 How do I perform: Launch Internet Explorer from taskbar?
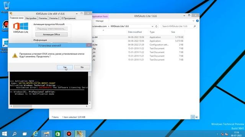[36, 134]
